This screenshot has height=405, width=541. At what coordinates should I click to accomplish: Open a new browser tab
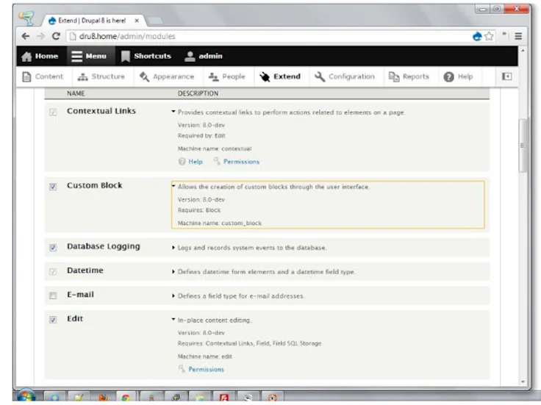point(155,21)
